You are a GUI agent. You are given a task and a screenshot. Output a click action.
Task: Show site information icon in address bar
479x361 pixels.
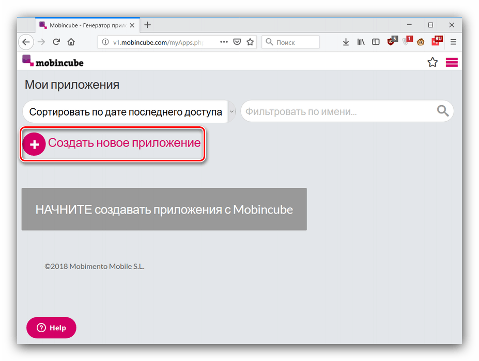click(x=105, y=42)
